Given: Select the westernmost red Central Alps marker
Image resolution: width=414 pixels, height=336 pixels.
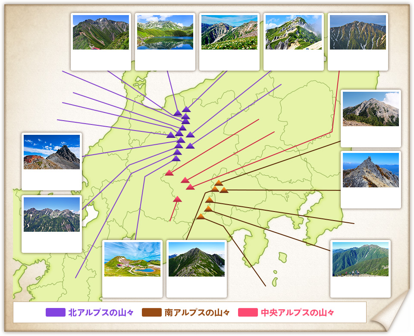Looking at the screenshot, I should [169, 173].
